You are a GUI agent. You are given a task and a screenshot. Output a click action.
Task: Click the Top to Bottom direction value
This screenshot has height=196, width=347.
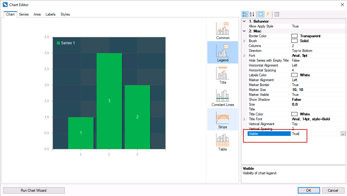[302, 51]
